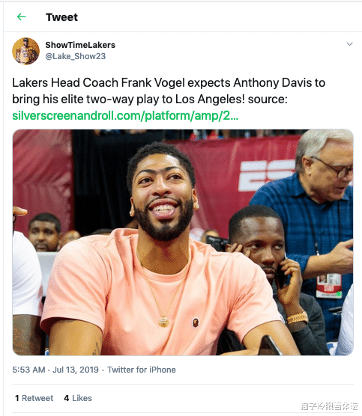Click the Tweet header title
The height and width of the screenshot is (416, 362).
pyautogui.click(x=61, y=17)
